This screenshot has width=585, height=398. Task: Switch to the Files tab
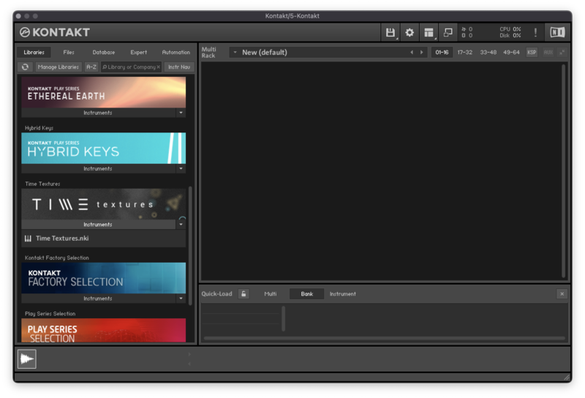[x=69, y=52]
